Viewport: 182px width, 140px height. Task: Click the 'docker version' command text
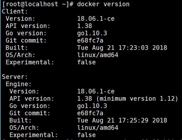click(103, 4)
